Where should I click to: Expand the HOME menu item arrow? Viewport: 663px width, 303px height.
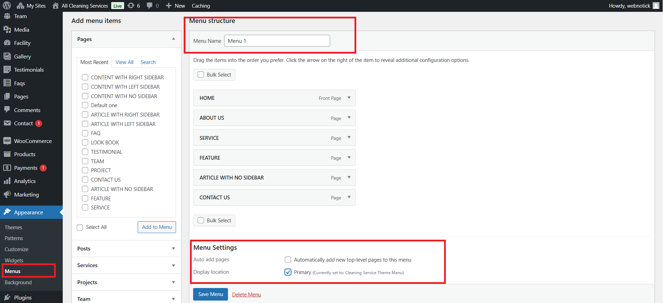point(349,98)
